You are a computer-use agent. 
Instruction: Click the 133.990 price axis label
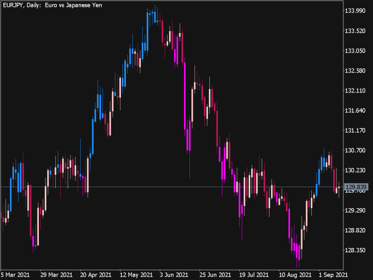coord(355,11)
